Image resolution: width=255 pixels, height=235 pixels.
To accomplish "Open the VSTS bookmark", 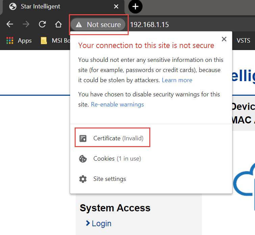I will tap(243, 41).
